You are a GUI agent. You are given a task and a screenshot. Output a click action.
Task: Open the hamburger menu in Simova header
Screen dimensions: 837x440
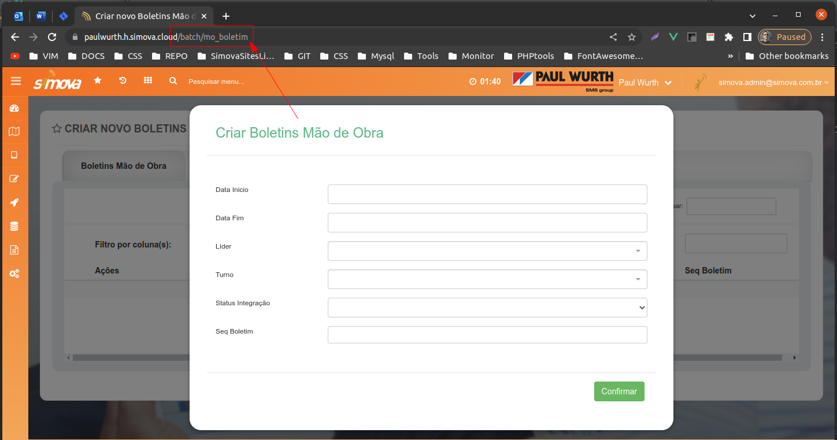click(x=16, y=82)
